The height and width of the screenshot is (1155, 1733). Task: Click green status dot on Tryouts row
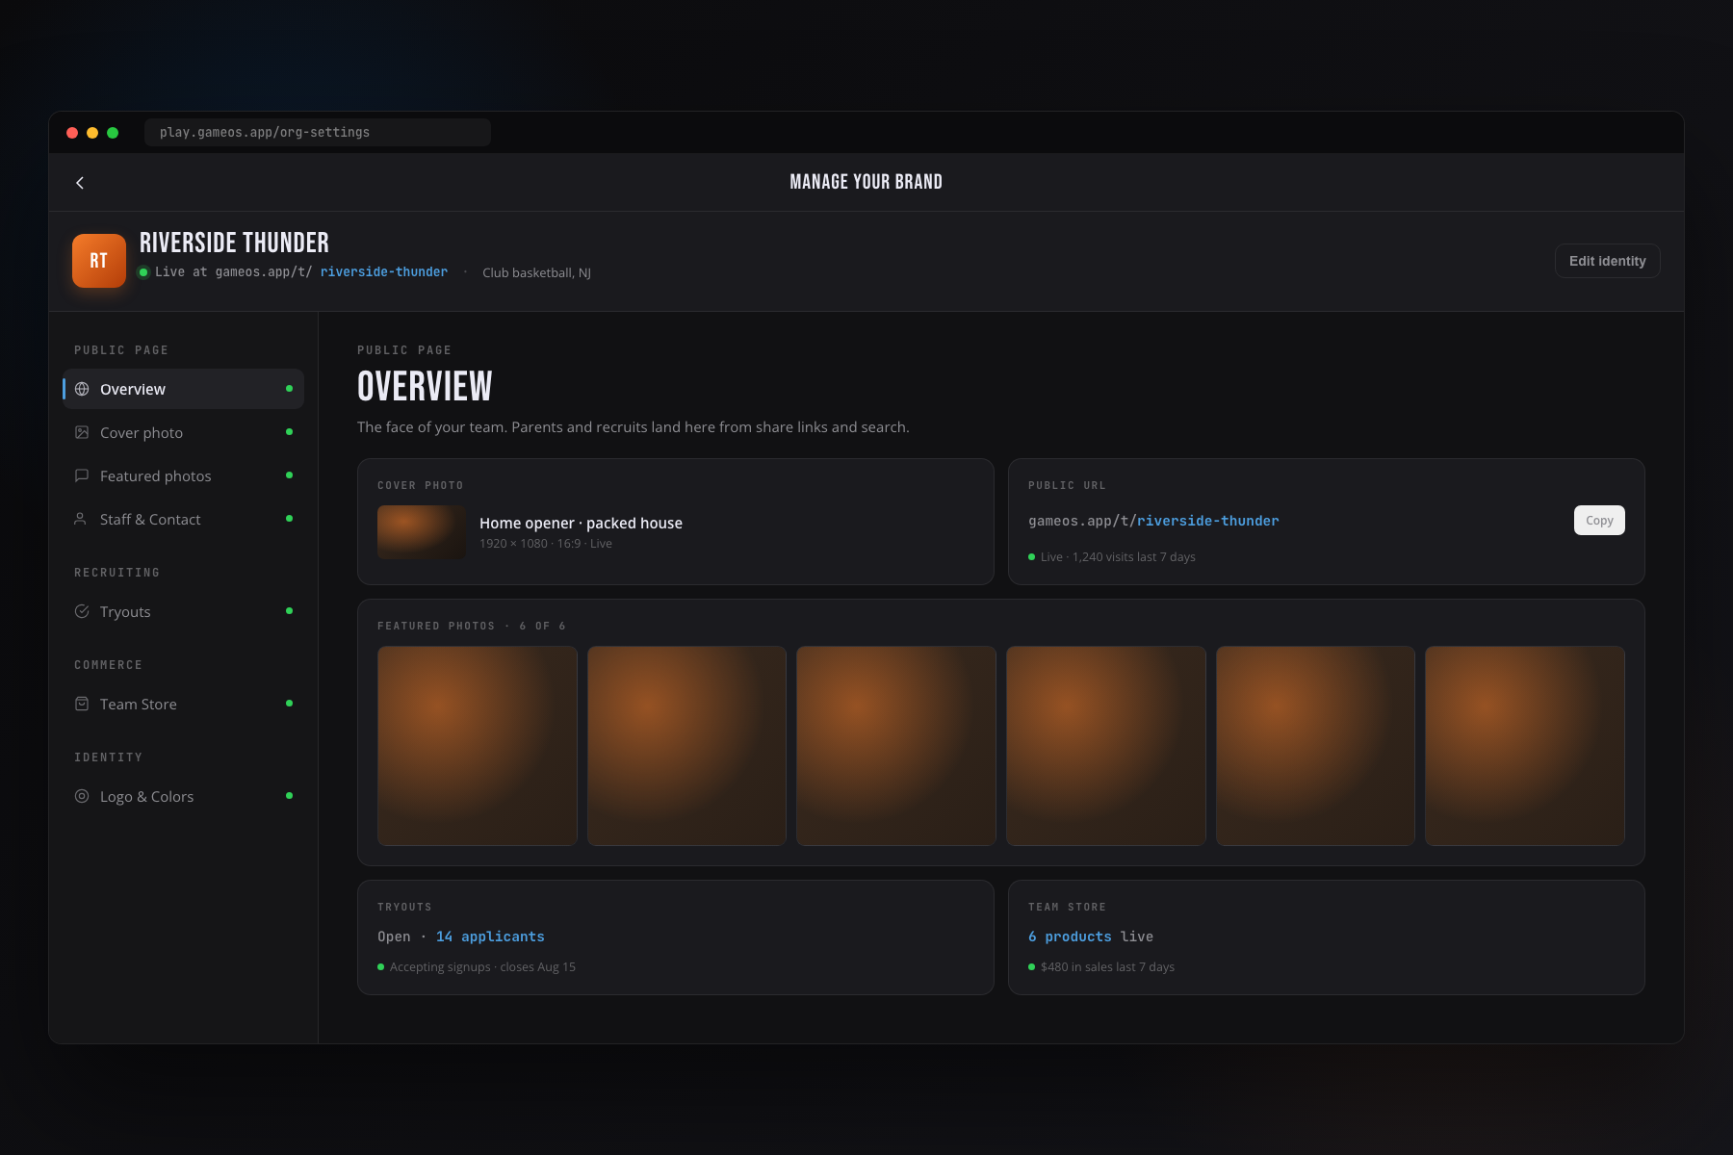[x=289, y=611]
